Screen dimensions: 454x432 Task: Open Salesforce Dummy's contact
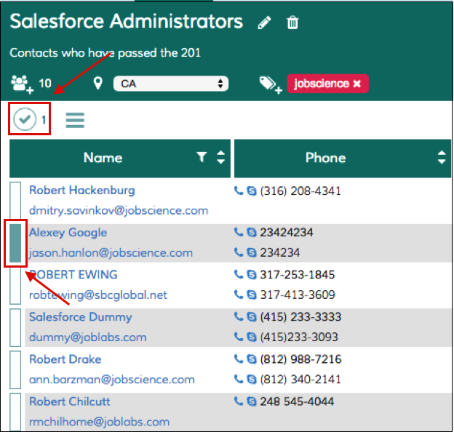pyautogui.click(x=81, y=317)
